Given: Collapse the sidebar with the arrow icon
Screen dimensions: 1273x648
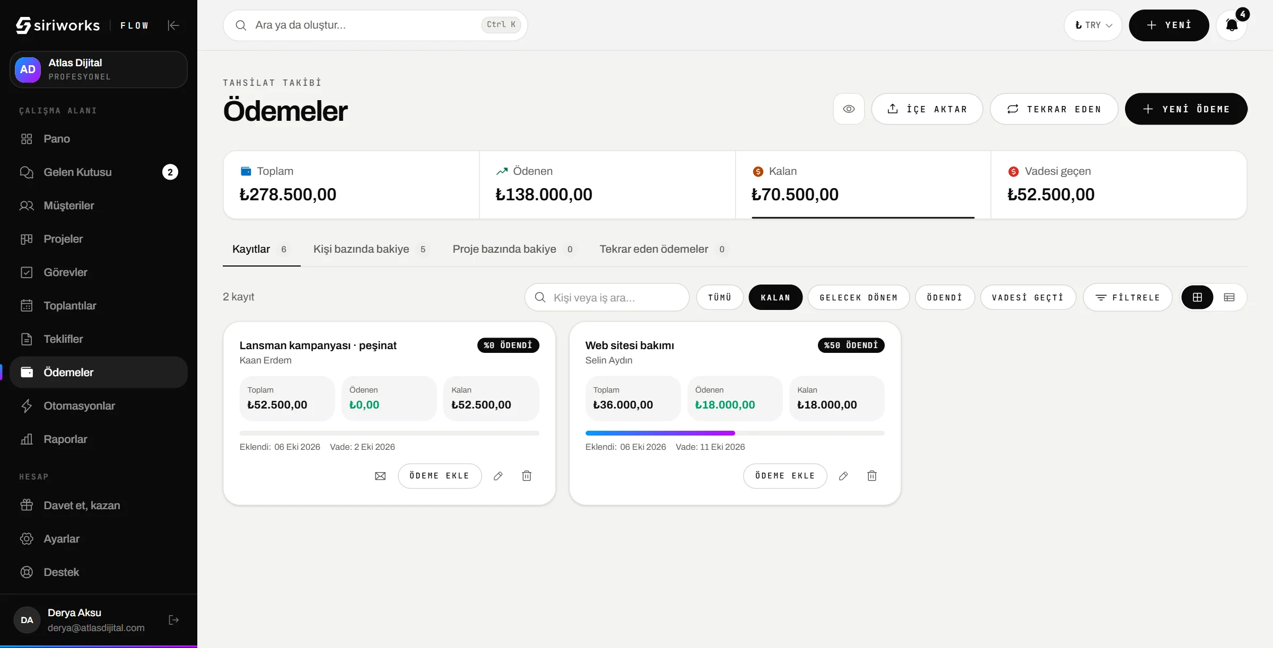Looking at the screenshot, I should (x=173, y=25).
